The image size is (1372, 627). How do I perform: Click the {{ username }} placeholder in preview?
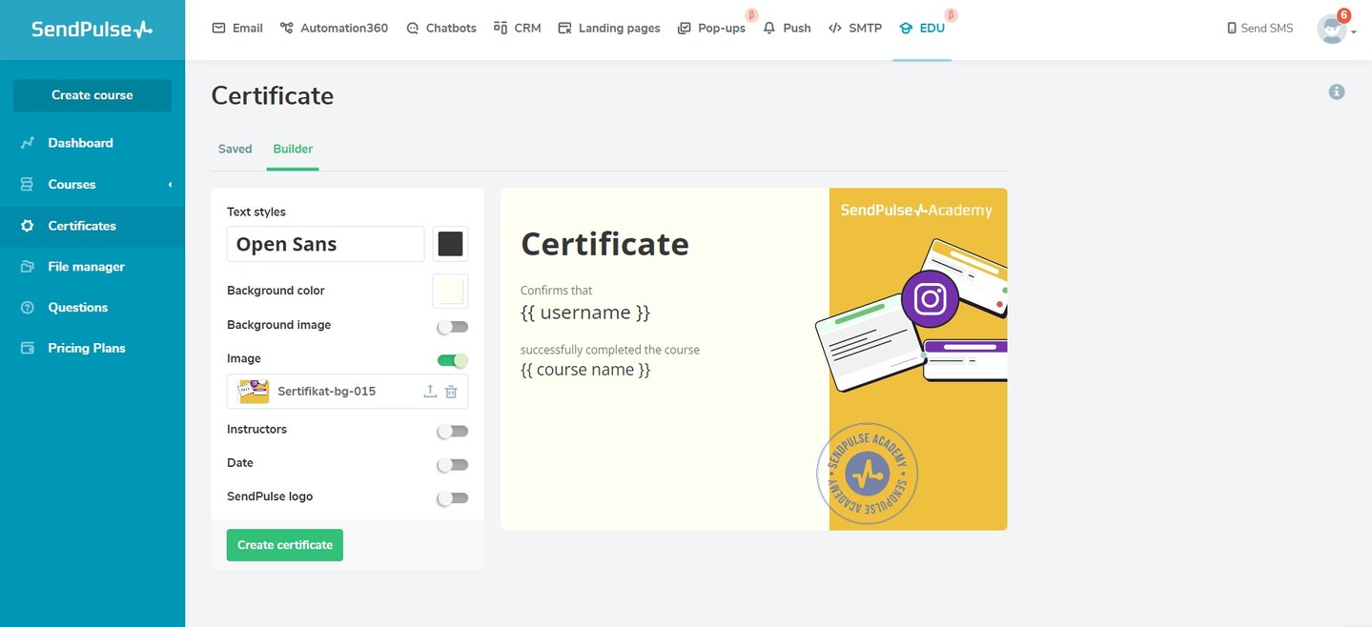pos(585,313)
